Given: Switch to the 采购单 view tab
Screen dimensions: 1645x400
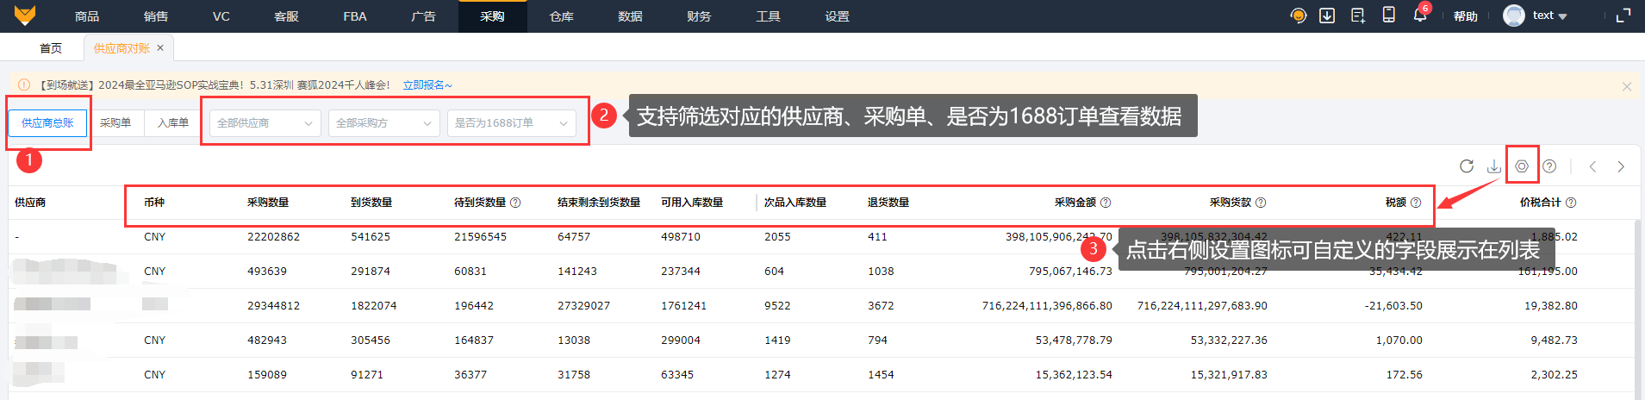Looking at the screenshot, I should pyautogui.click(x=115, y=123).
